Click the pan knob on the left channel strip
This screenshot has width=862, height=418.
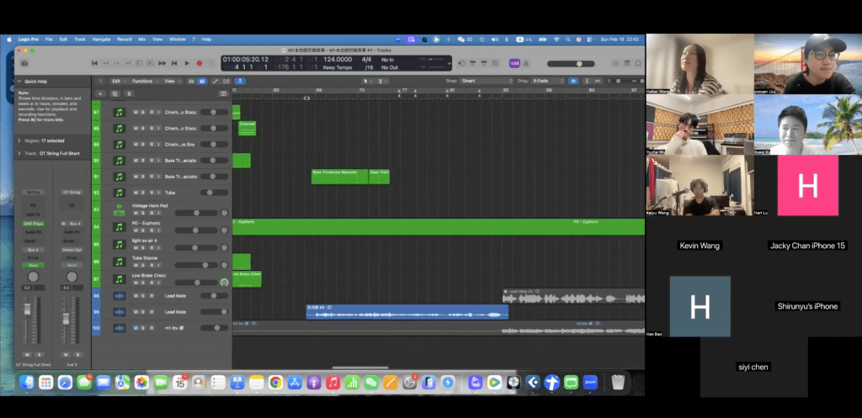(x=34, y=277)
